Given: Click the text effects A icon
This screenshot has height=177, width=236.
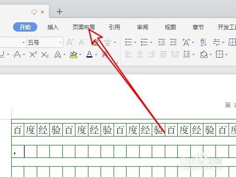Looking at the screenshot, I should (58, 54).
